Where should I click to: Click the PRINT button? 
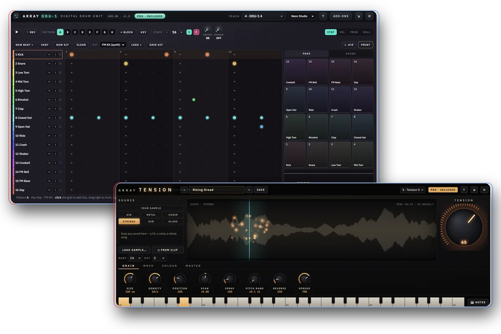click(x=366, y=45)
